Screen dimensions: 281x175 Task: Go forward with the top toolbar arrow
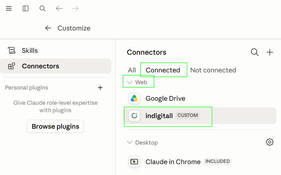(75, 8)
